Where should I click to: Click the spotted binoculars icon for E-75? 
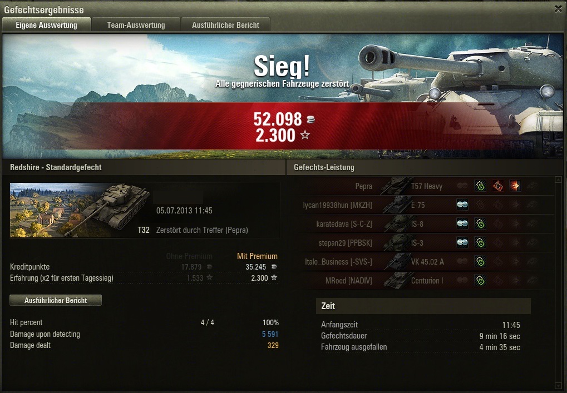[x=462, y=205]
